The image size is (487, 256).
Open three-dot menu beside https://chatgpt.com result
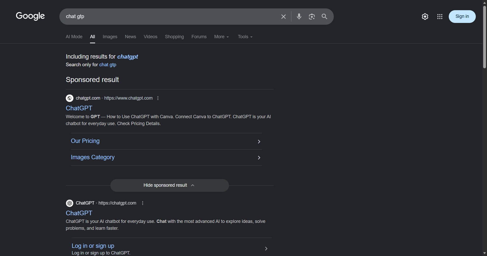pos(143,203)
